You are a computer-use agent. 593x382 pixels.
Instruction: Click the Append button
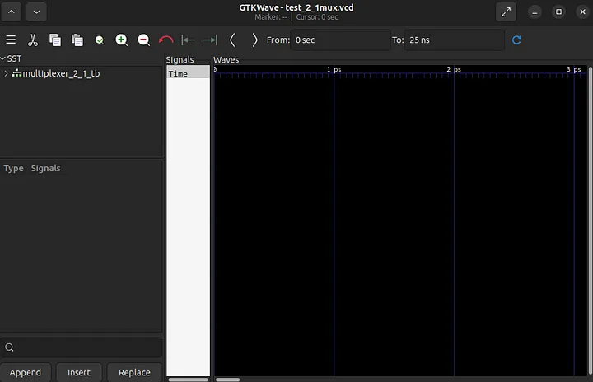(26, 373)
